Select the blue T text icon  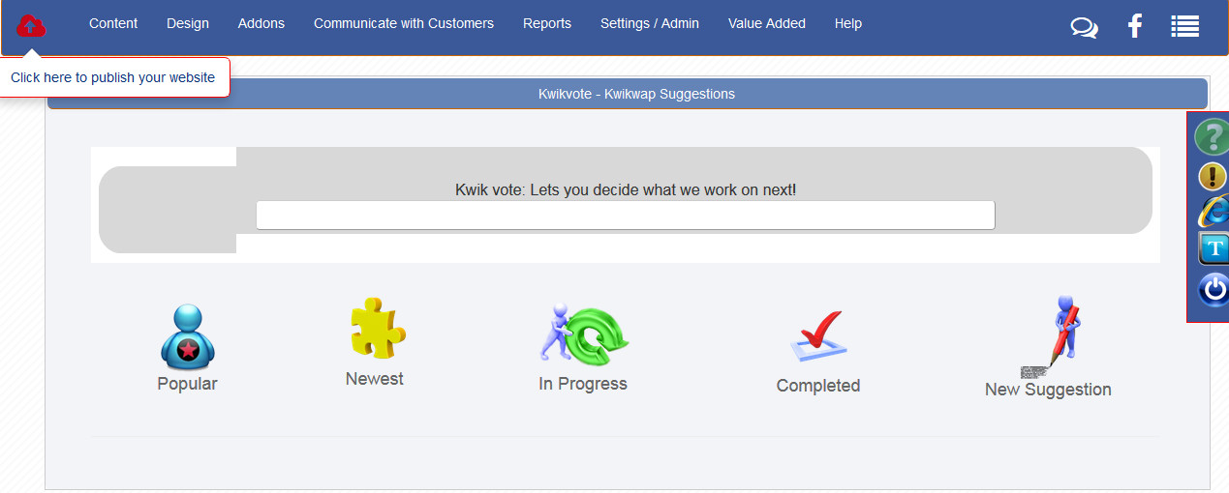[1214, 248]
